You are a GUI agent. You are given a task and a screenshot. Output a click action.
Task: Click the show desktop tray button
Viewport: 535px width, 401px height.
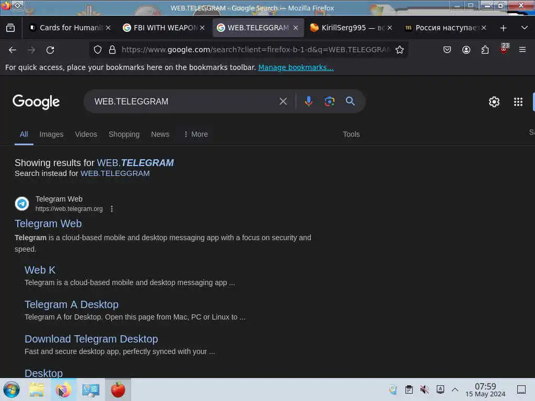pyautogui.click(x=521, y=390)
